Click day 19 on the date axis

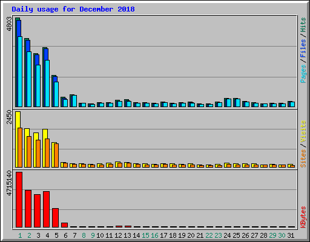pyautogui.click(x=182, y=235)
